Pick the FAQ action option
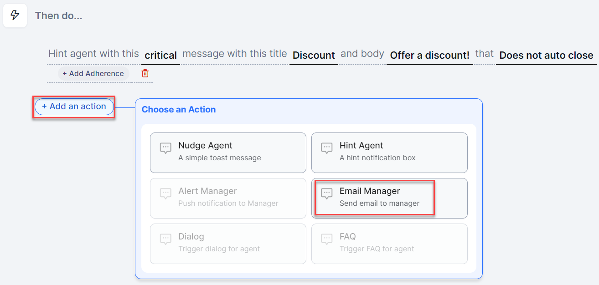The width and height of the screenshot is (599, 285). (x=389, y=244)
